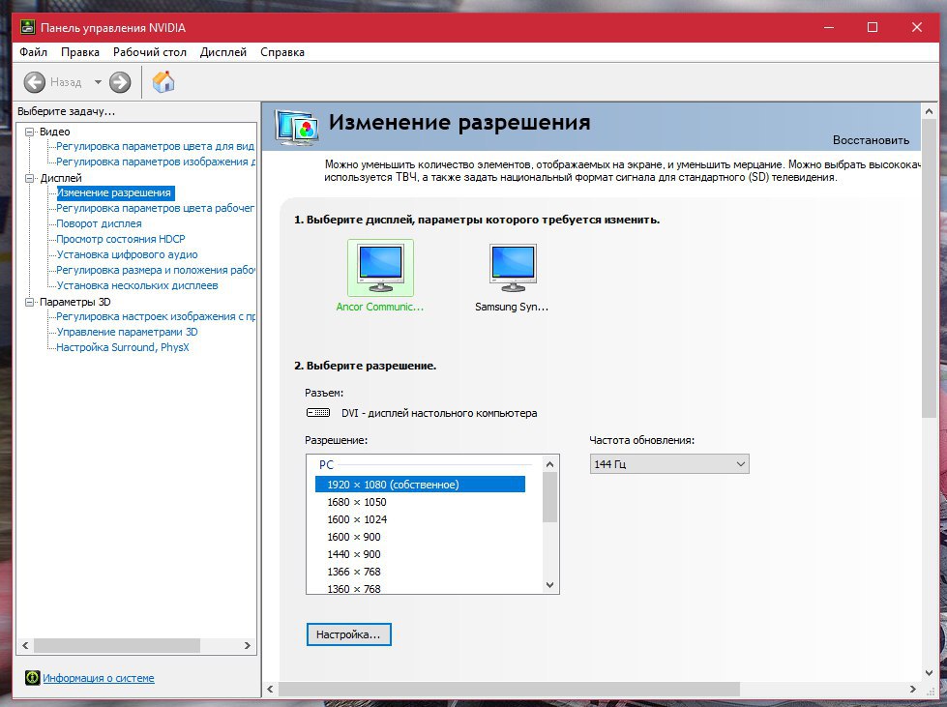Select the Ancor Communic... display monitor
Viewport: 947px width, 707px height.
(x=380, y=268)
